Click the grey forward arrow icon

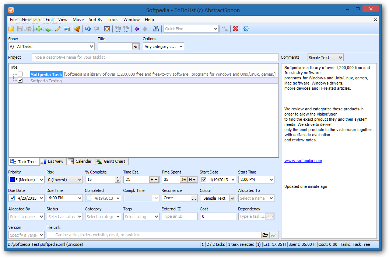pyautogui.click(x=145, y=29)
